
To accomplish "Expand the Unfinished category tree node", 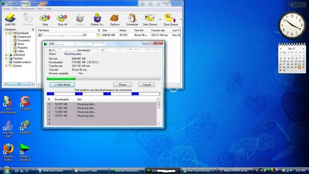I will [x=6, y=55].
